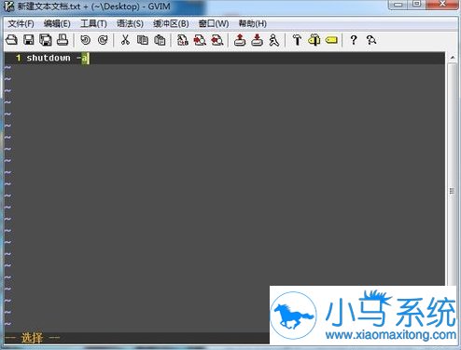Open help with question mark icon

pyautogui.click(x=354, y=40)
